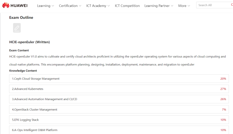Click the search magnifier icon in the search box
The image size is (233, 134).
tap(232, 5)
